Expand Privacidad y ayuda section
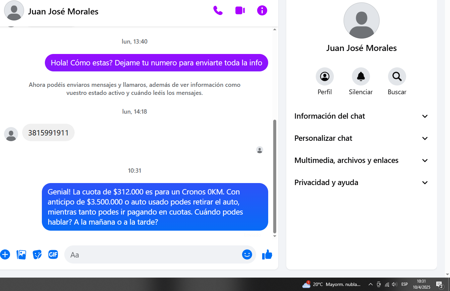Image resolution: width=450 pixels, height=291 pixels. [362, 182]
